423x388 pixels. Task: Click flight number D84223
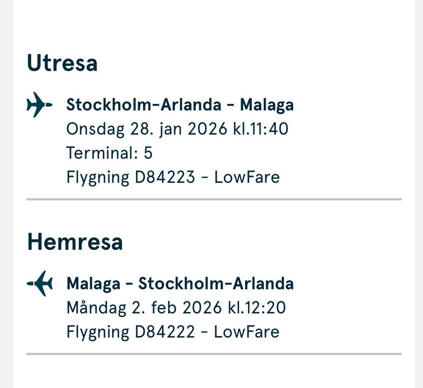pyautogui.click(x=165, y=177)
